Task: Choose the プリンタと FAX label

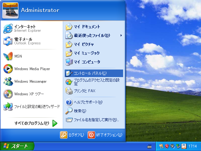Action: [x=84, y=91]
